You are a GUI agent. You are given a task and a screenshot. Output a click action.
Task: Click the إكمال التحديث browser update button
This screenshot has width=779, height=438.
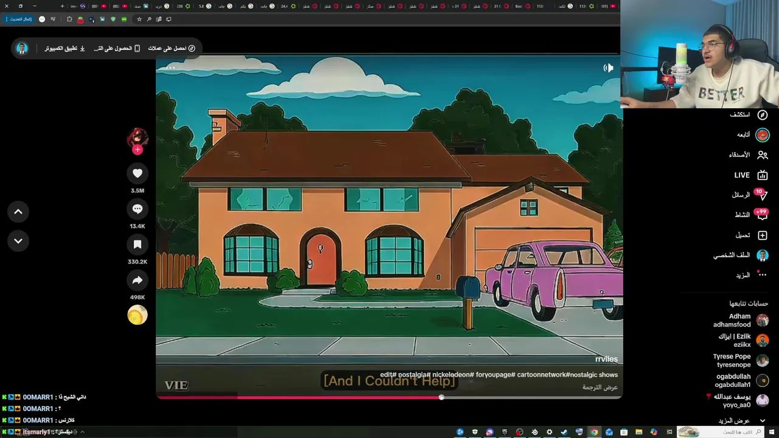19,19
